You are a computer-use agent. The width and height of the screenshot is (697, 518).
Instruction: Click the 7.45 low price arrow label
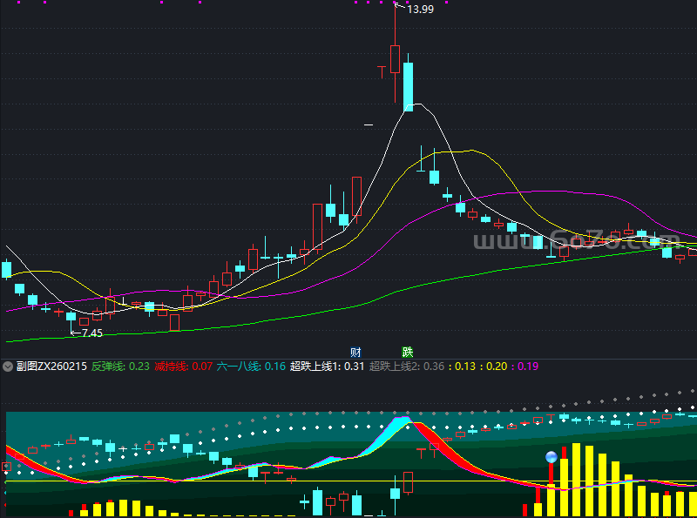pyautogui.click(x=87, y=333)
